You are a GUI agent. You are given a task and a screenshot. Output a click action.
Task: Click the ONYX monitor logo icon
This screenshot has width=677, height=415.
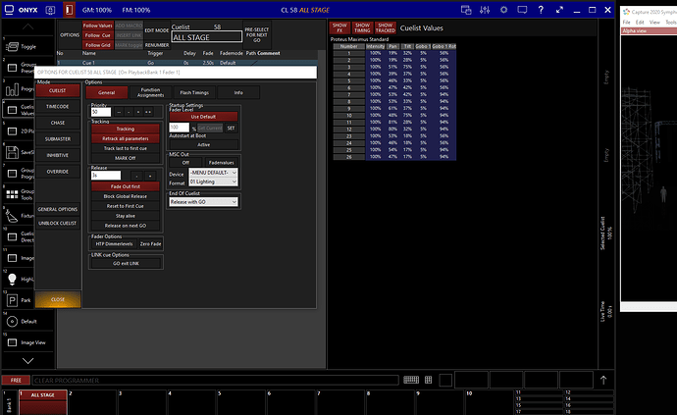point(9,10)
